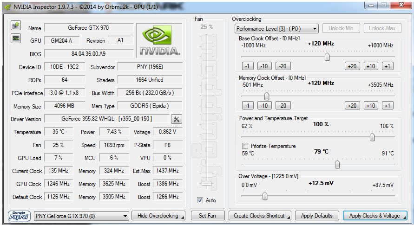This screenshot has height=225, width=414.
Task: Click the Base Clock Offset slider handle
Action: tap(327, 57)
